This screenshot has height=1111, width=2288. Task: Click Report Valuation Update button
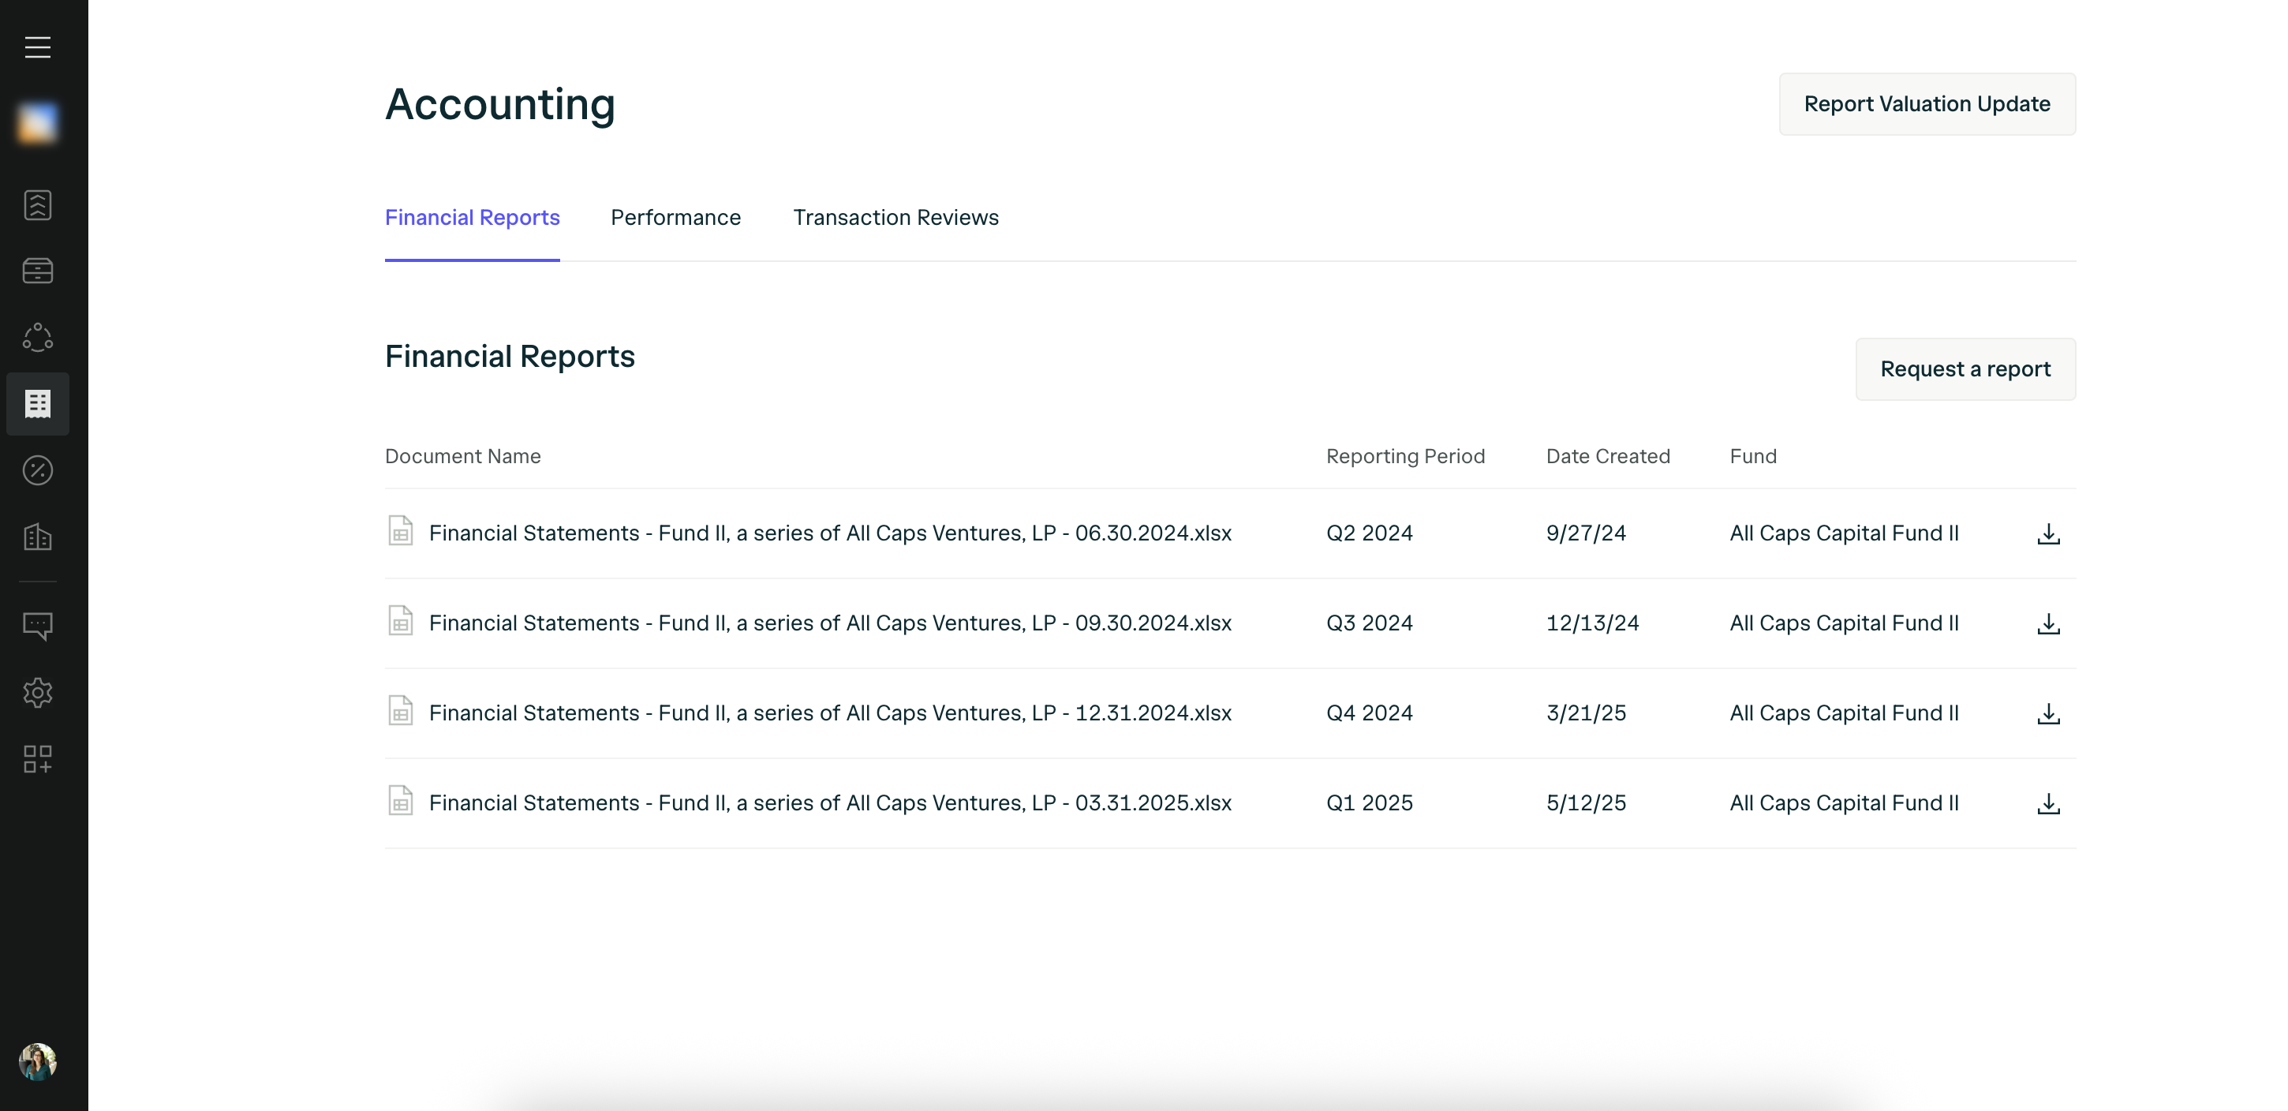point(1927,104)
